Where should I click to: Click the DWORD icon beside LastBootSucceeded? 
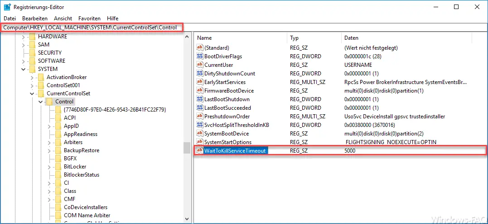tap(200, 108)
